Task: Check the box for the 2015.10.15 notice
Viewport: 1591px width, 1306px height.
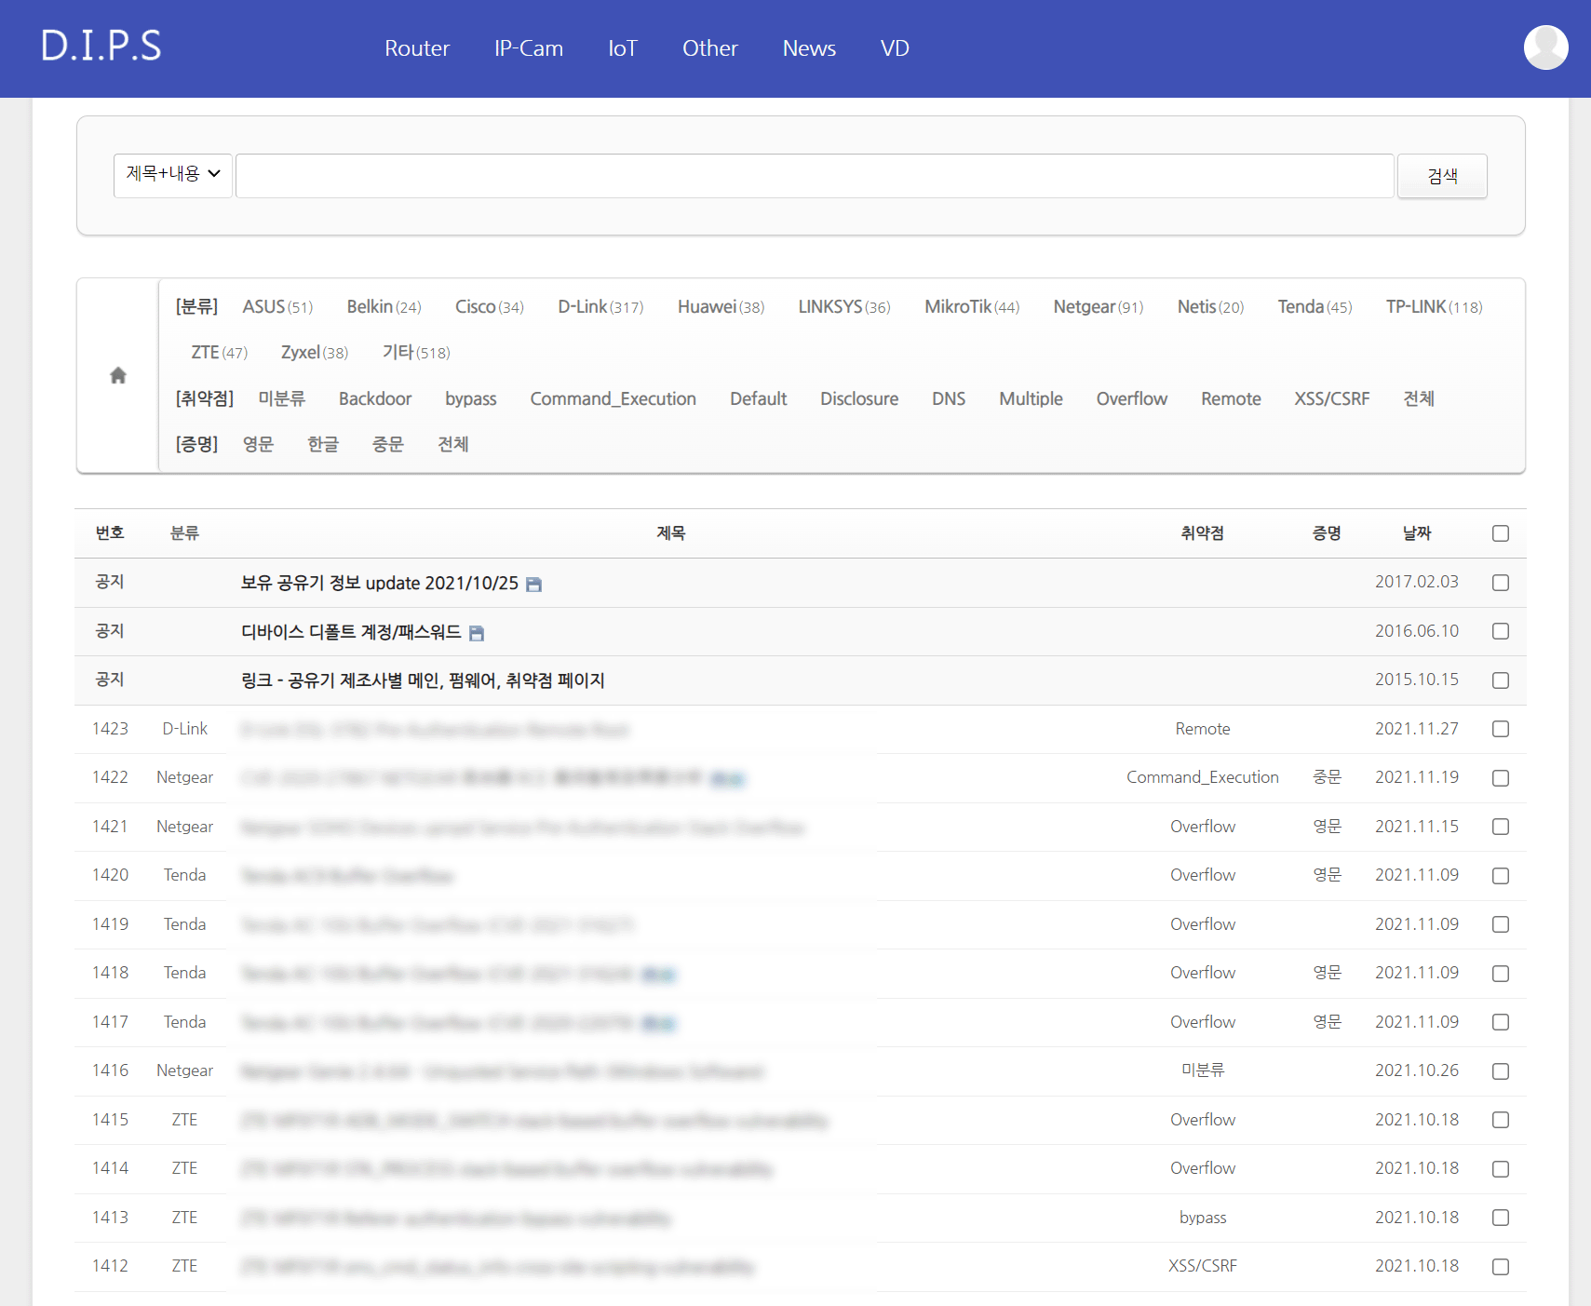Action: coord(1500,680)
